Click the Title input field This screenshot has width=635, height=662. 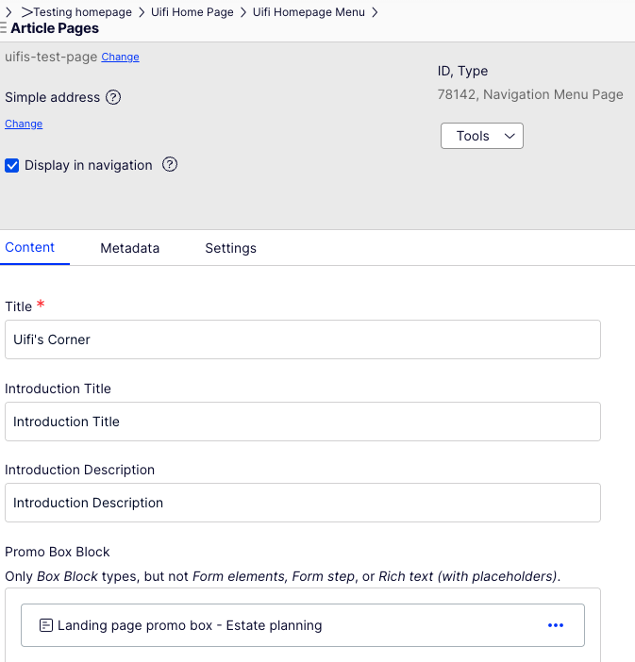coord(302,339)
